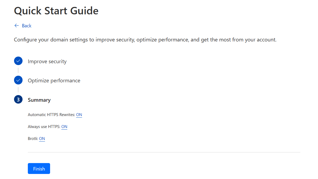Click the step 3 number circle
Image resolution: width=318 pixels, height=179 pixels.
[x=18, y=100]
